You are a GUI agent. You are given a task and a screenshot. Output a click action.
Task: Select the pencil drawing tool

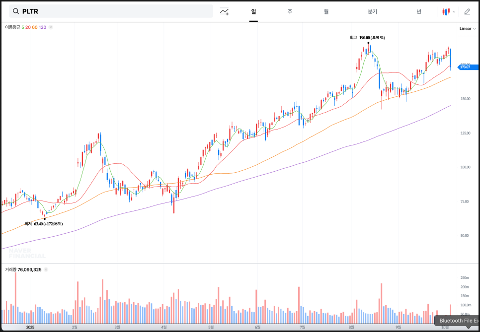[467, 11]
